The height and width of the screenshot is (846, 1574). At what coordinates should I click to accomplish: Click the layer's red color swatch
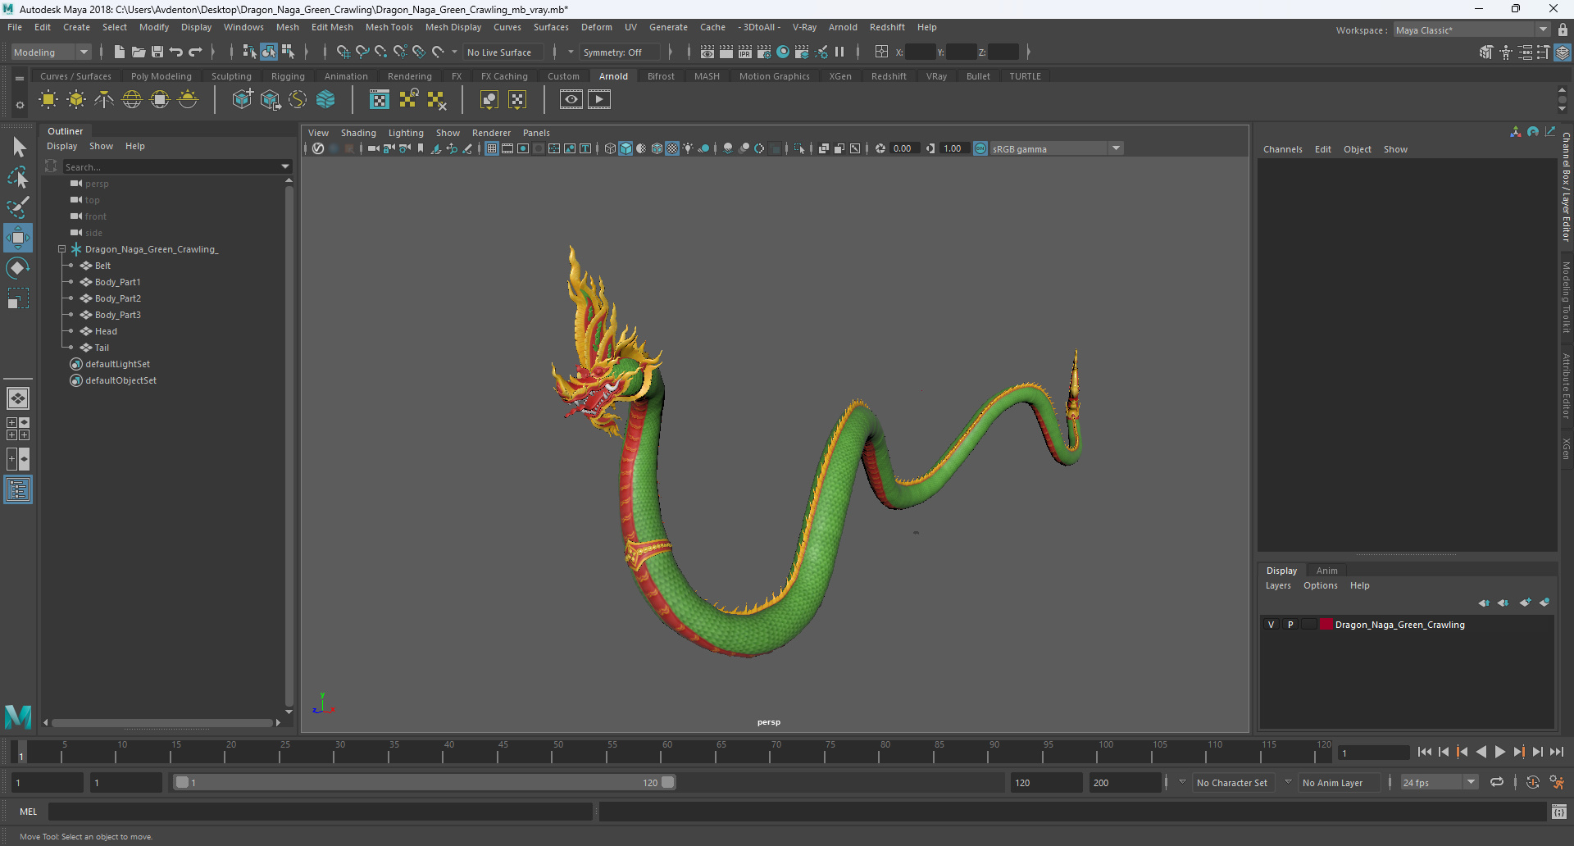[1326, 625]
